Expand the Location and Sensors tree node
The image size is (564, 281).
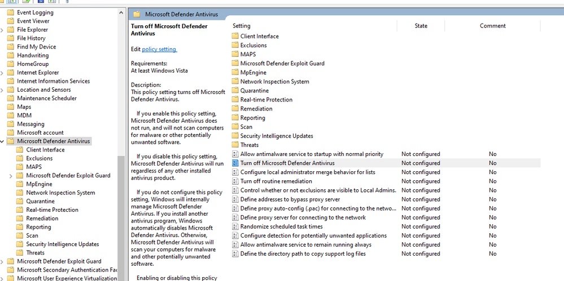point(2,90)
